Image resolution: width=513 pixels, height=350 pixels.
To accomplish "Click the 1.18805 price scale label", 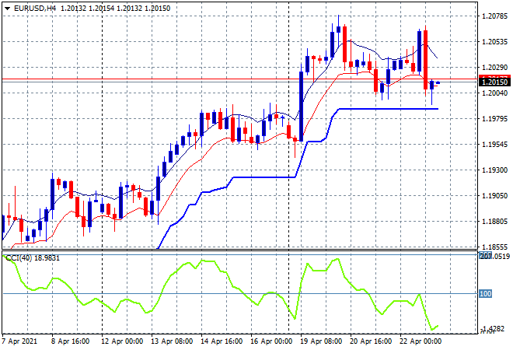I will point(495,222).
